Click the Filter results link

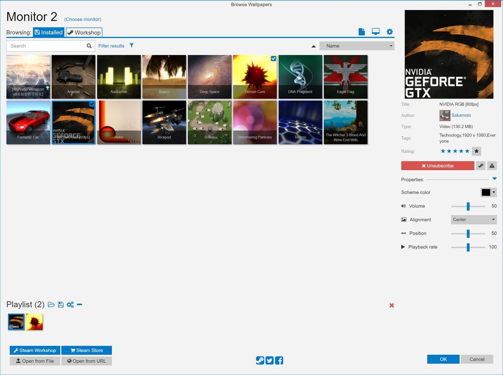click(x=111, y=46)
